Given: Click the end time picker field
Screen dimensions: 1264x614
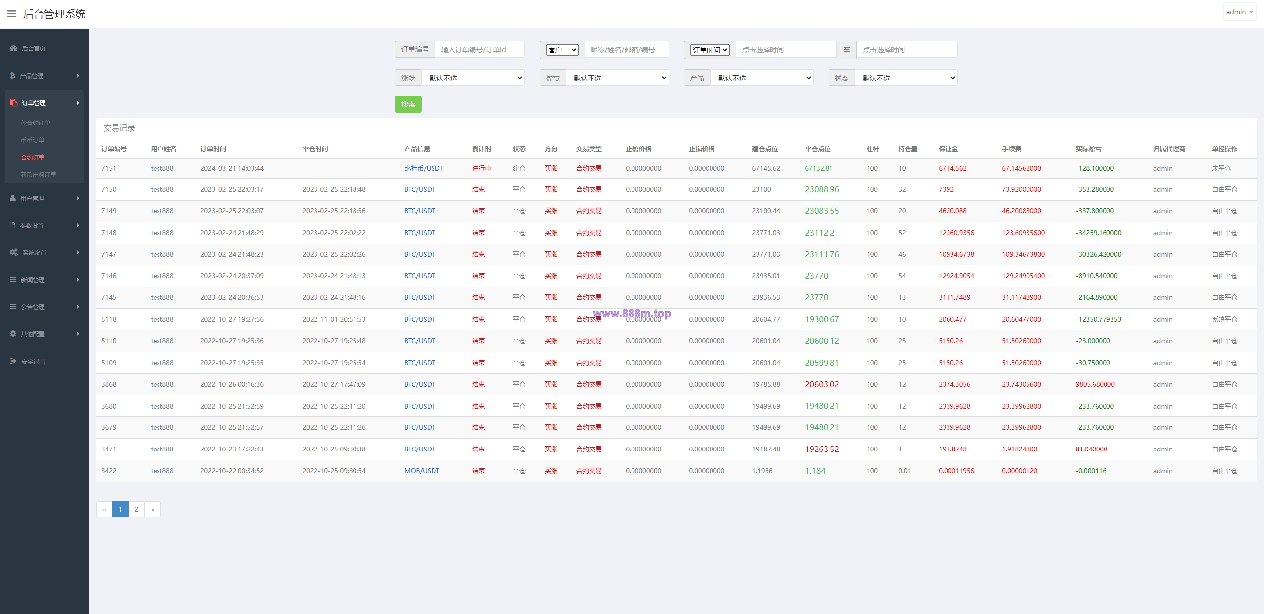Looking at the screenshot, I should click(x=907, y=49).
